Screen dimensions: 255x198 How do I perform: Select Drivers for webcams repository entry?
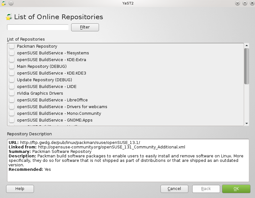pyautogui.click(x=62, y=107)
